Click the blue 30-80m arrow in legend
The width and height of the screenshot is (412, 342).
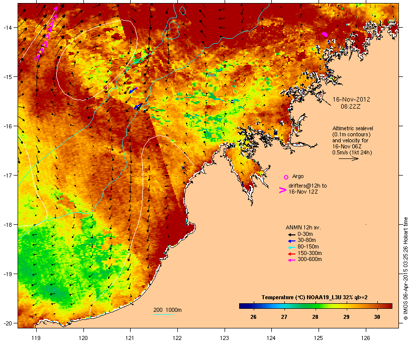(x=291, y=241)
